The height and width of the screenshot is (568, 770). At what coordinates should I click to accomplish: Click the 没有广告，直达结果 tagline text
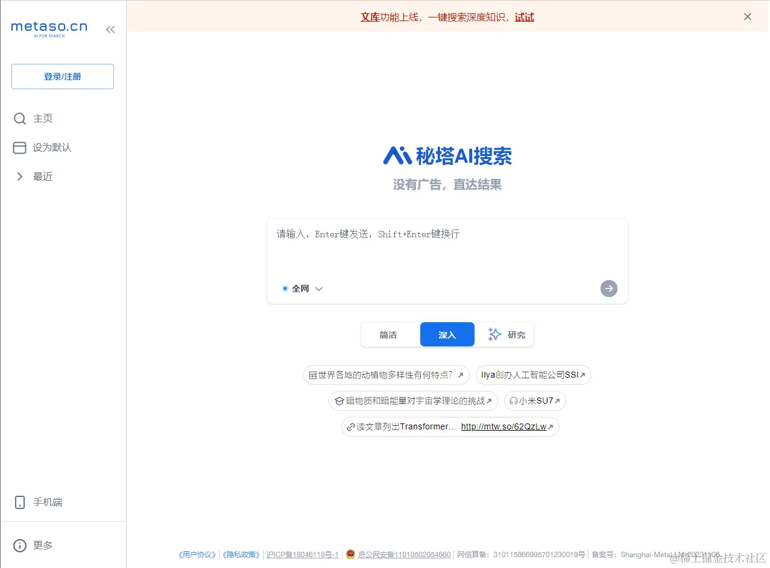447,185
